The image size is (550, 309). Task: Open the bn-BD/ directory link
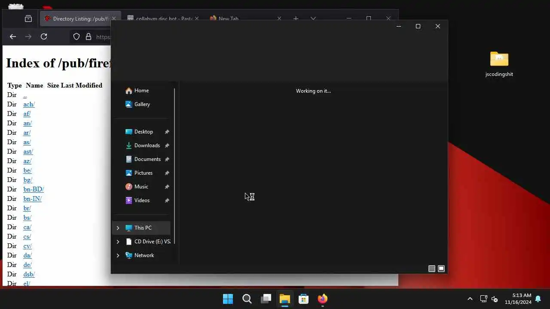34,189
